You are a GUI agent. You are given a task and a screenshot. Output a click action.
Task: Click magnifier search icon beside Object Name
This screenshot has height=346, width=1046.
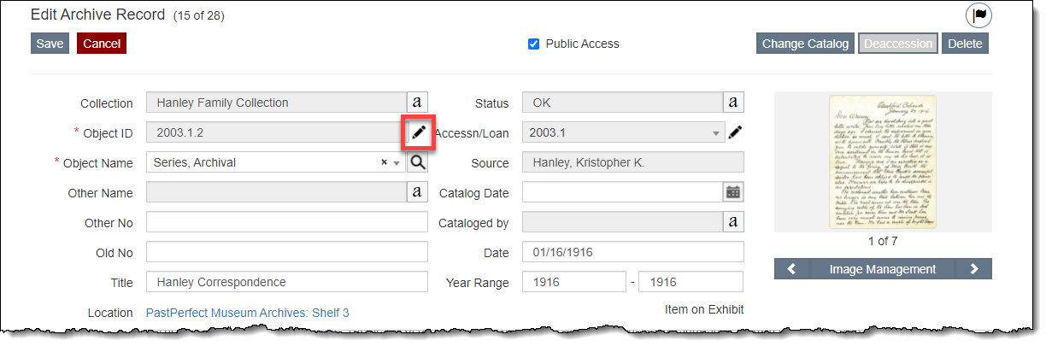tap(417, 162)
